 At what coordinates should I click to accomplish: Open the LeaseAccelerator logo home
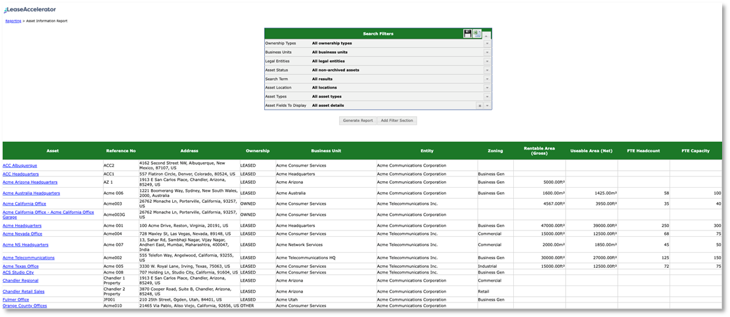tap(30, 9)
